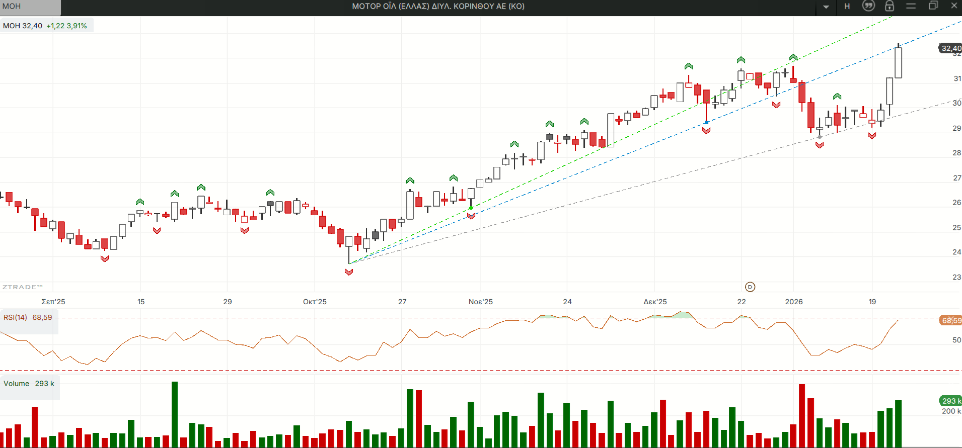Open the Volume 293 k indicator label
This screenshot has height=448, width=962.
(29, 384)
